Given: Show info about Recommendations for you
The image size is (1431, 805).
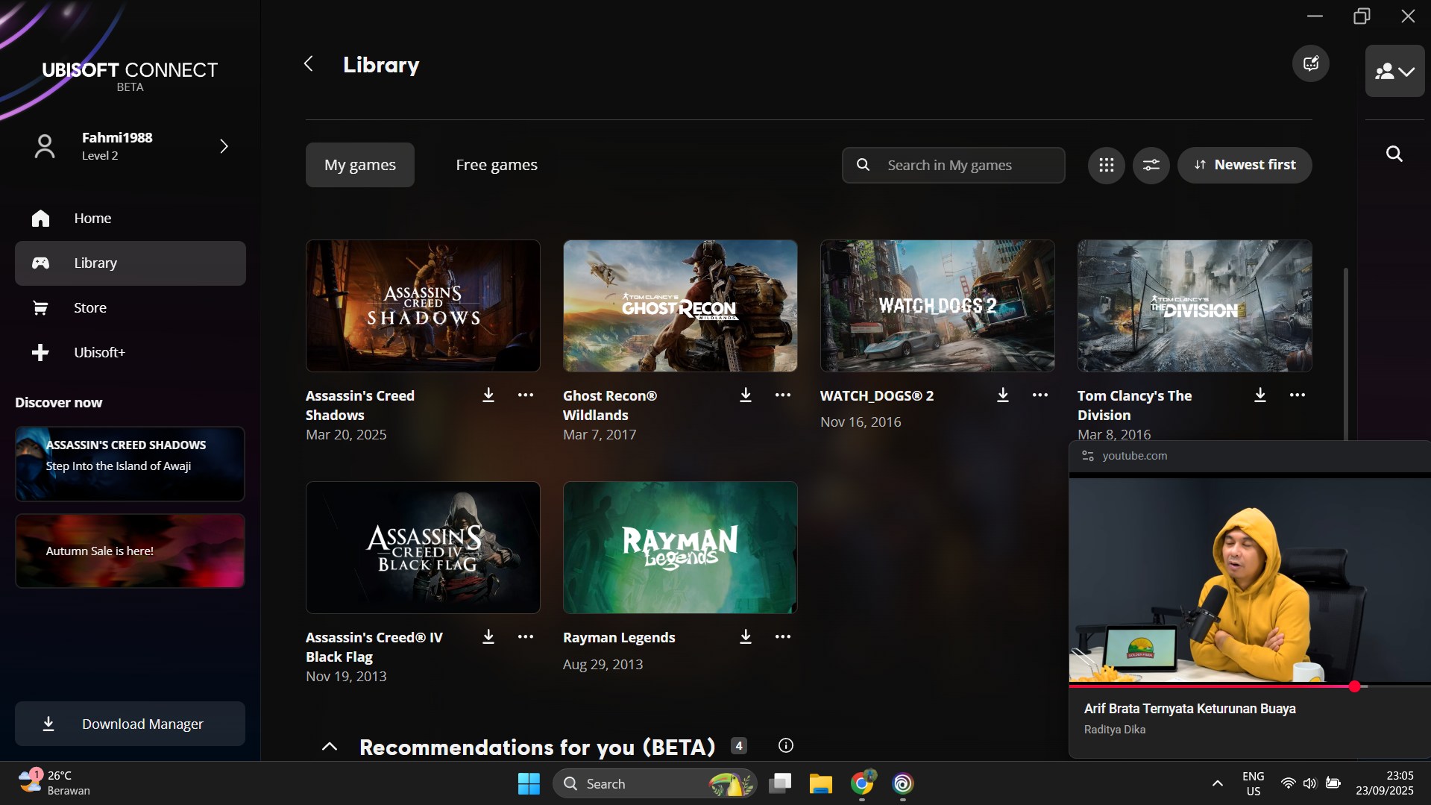Looking at the screenshot, I should coord(786,745).
